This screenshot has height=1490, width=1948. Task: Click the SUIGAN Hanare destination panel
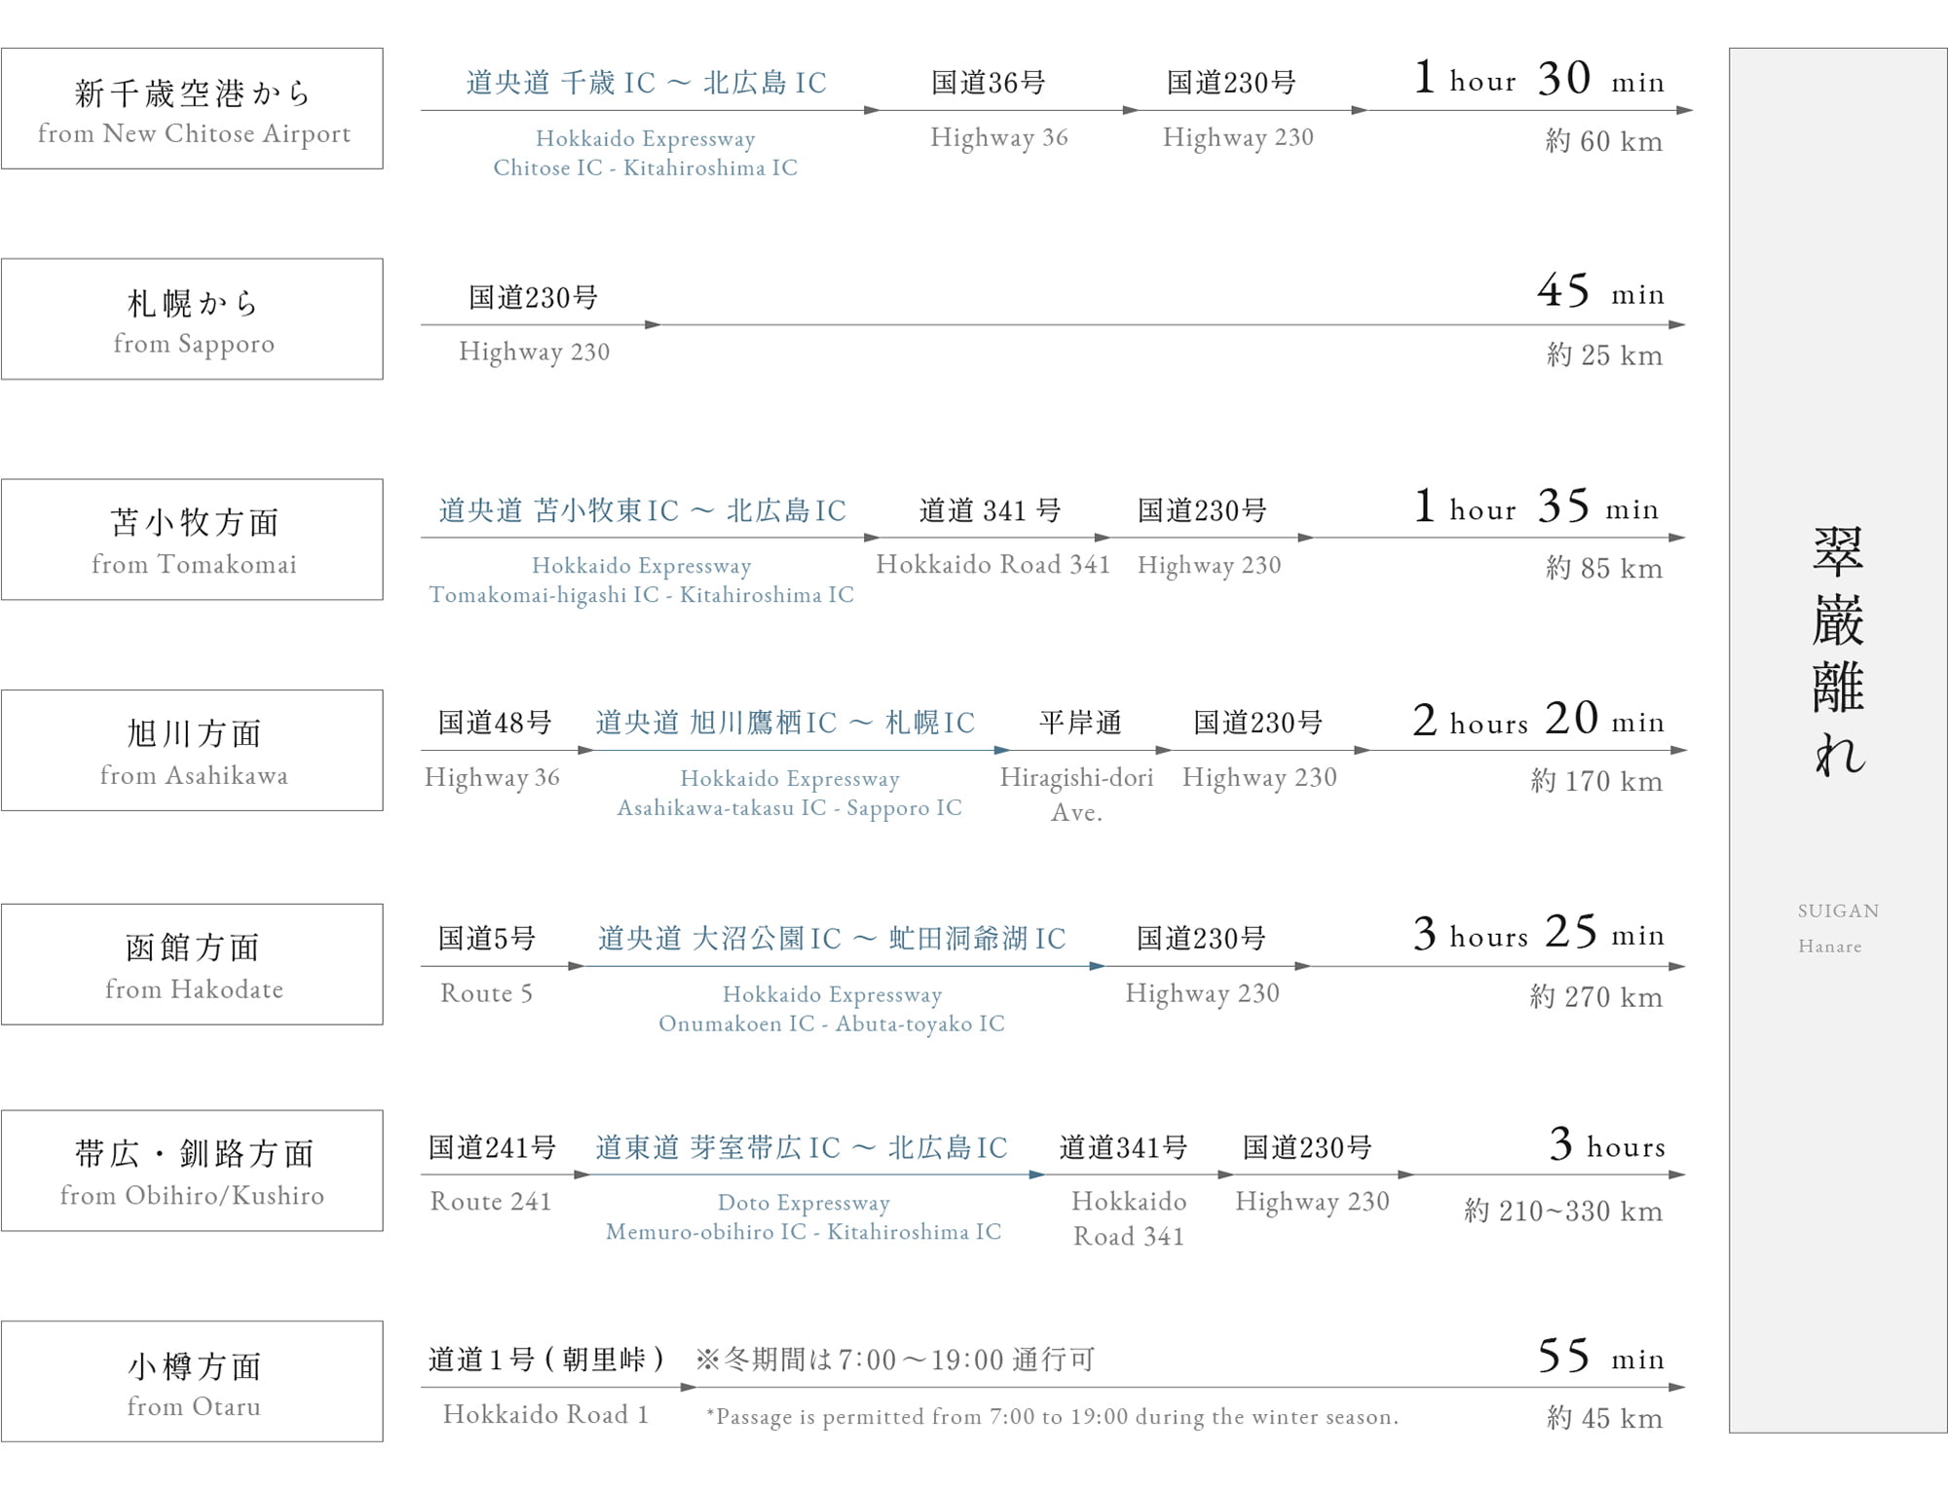point(1838,740)
